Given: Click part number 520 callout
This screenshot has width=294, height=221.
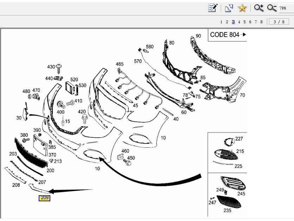Looking at the screenshot, I should pyautogui.click(x=74, y=80).
